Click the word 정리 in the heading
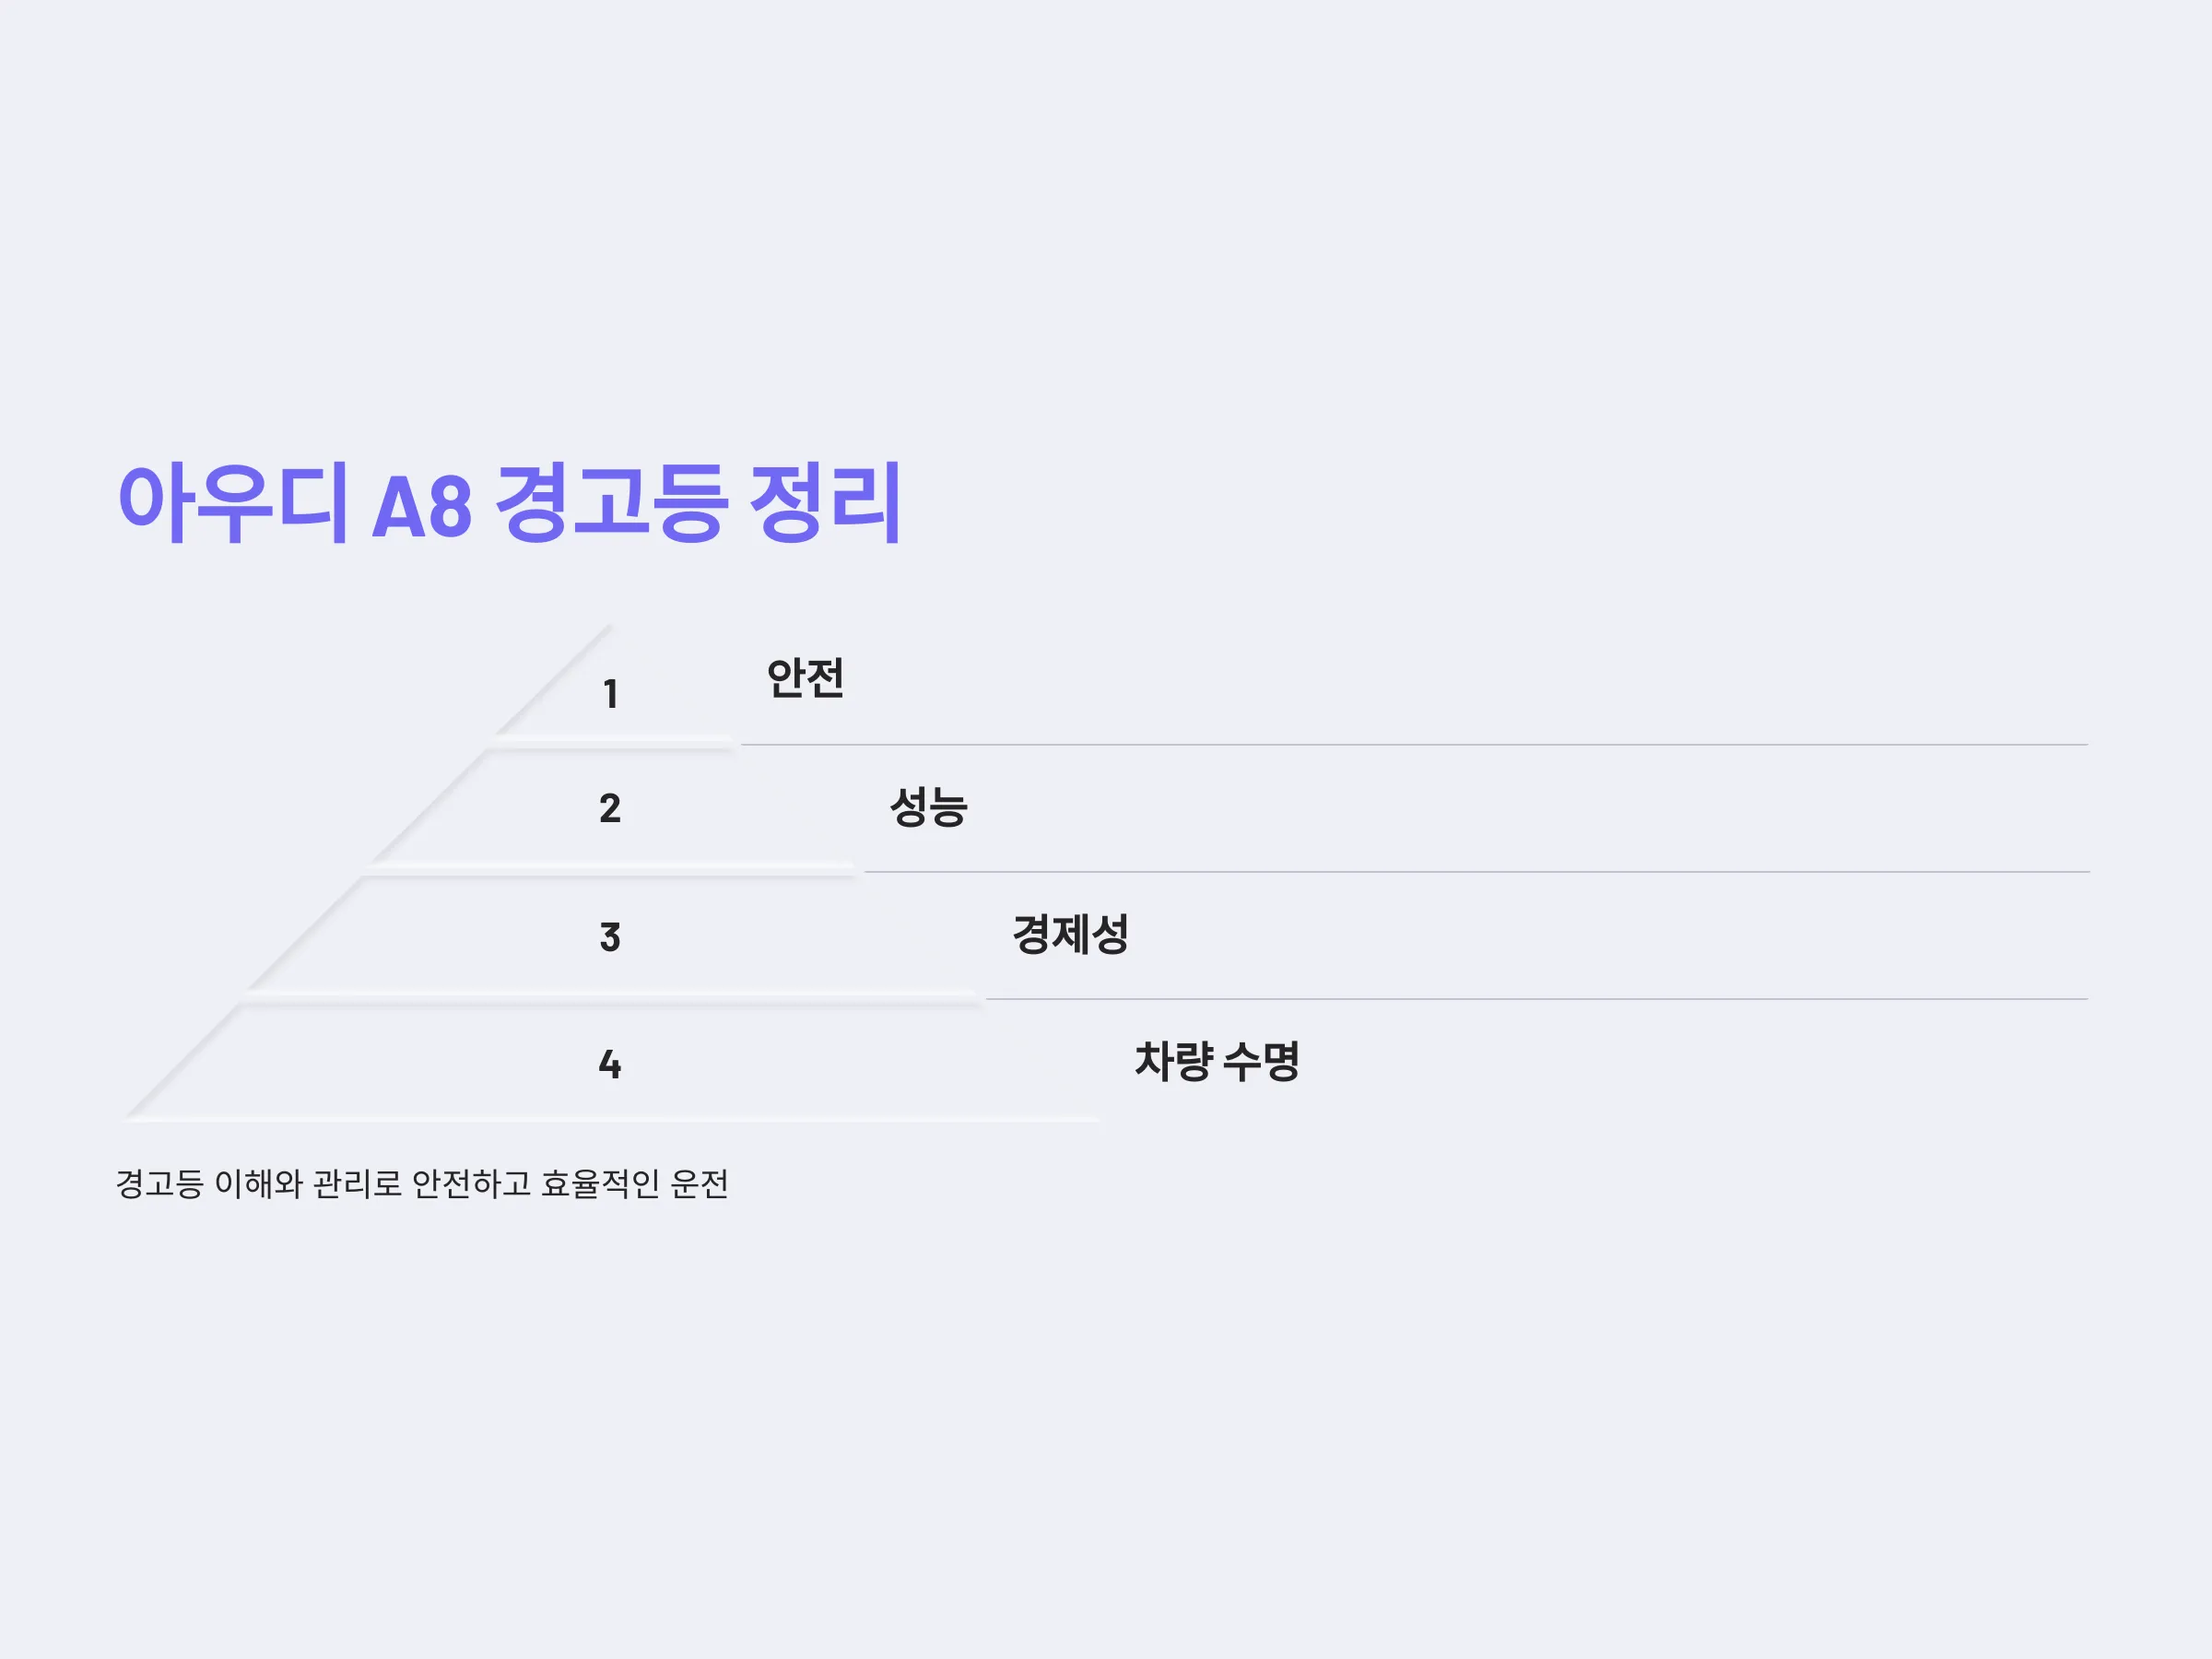Image resolution: width=2212 pixels, height=1659 pixels. pyautogui.click(x=826, y=503)
